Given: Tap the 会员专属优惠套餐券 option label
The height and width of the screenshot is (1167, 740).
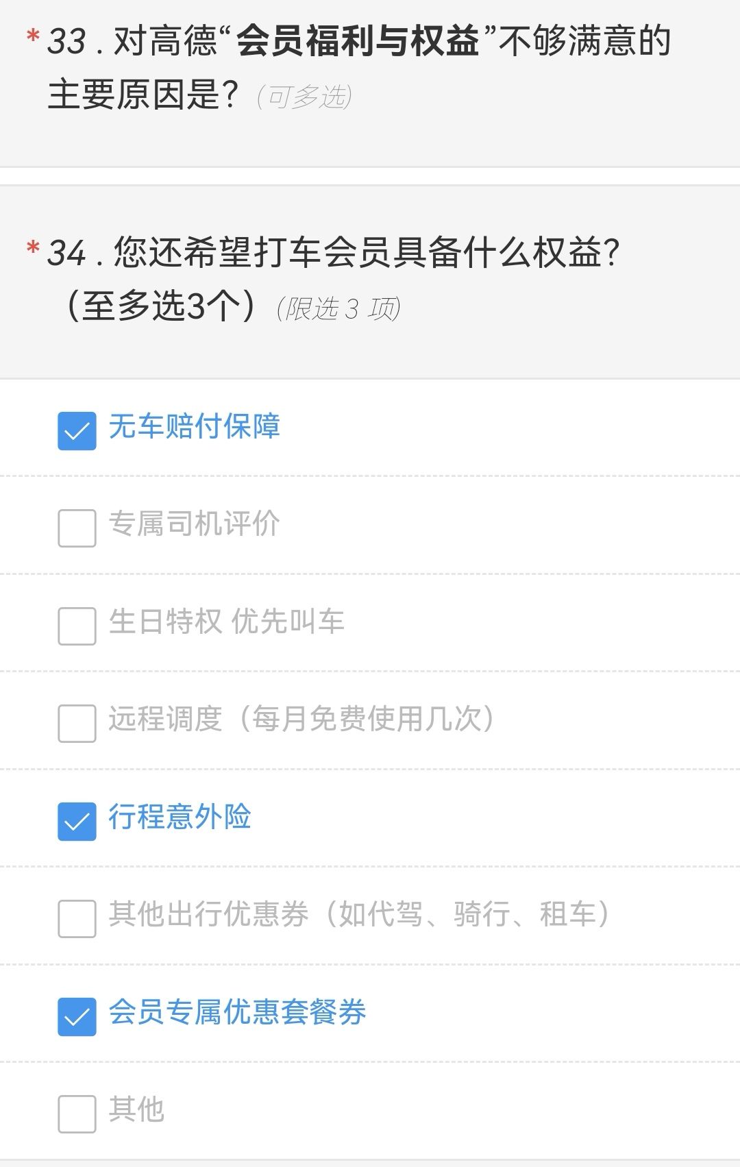Looking at the screenshot, I should pyautogui.click(x=237, y=1011).
